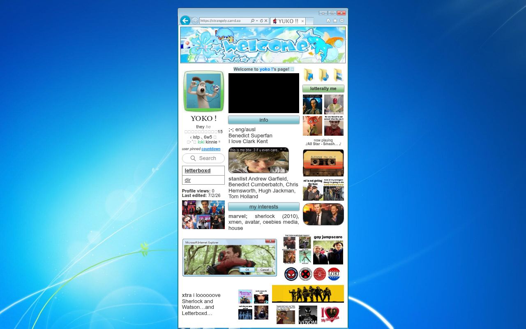Click the red-masked bunny-ears meme thumbnail
Screen dimensions: 526x329
334,104
